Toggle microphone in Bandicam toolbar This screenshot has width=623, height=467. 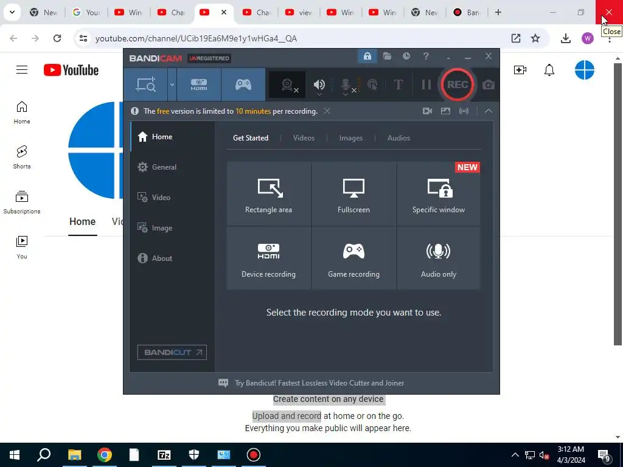(346, 85)
